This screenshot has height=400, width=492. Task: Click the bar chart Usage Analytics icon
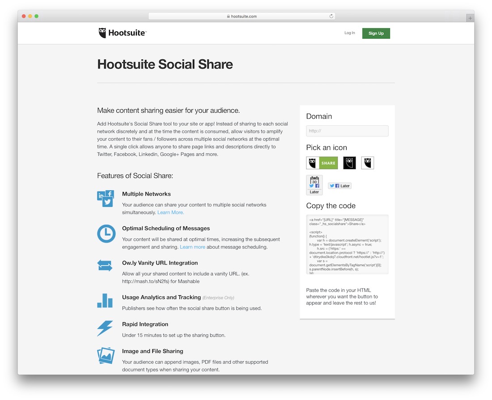pyautogui.click(x=105, y=301)
